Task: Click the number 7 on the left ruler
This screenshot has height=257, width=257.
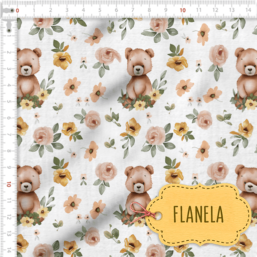Action: (9, 134)
